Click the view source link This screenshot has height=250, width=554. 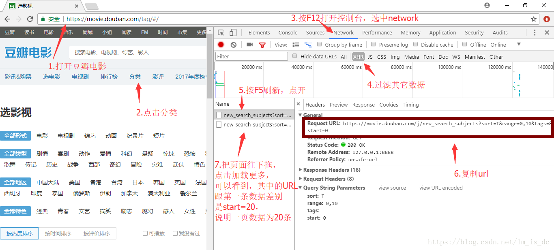392,188
